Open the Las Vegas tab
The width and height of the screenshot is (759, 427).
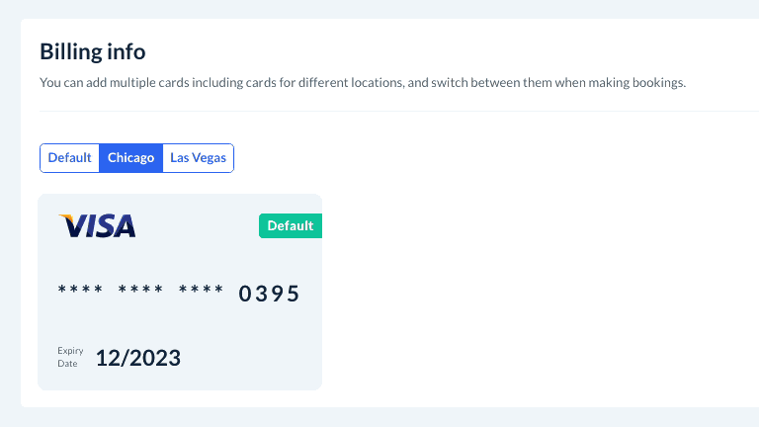[198, 158]
